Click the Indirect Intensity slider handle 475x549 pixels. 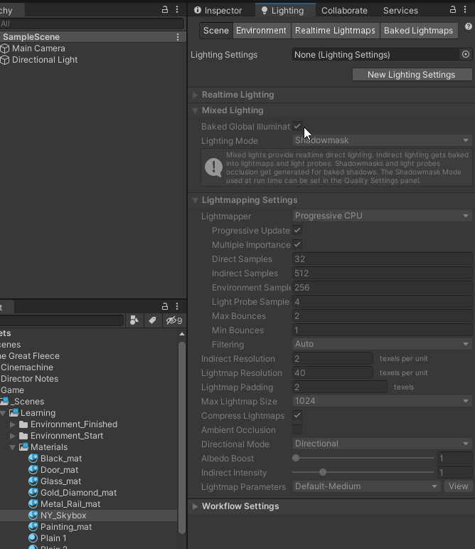tap(323, 472)
